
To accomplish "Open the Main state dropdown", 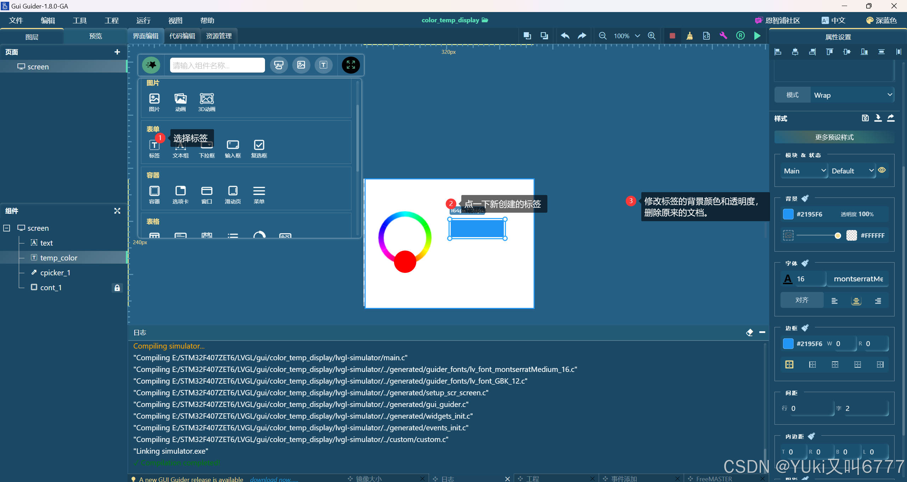I will (x=804, y=171).
